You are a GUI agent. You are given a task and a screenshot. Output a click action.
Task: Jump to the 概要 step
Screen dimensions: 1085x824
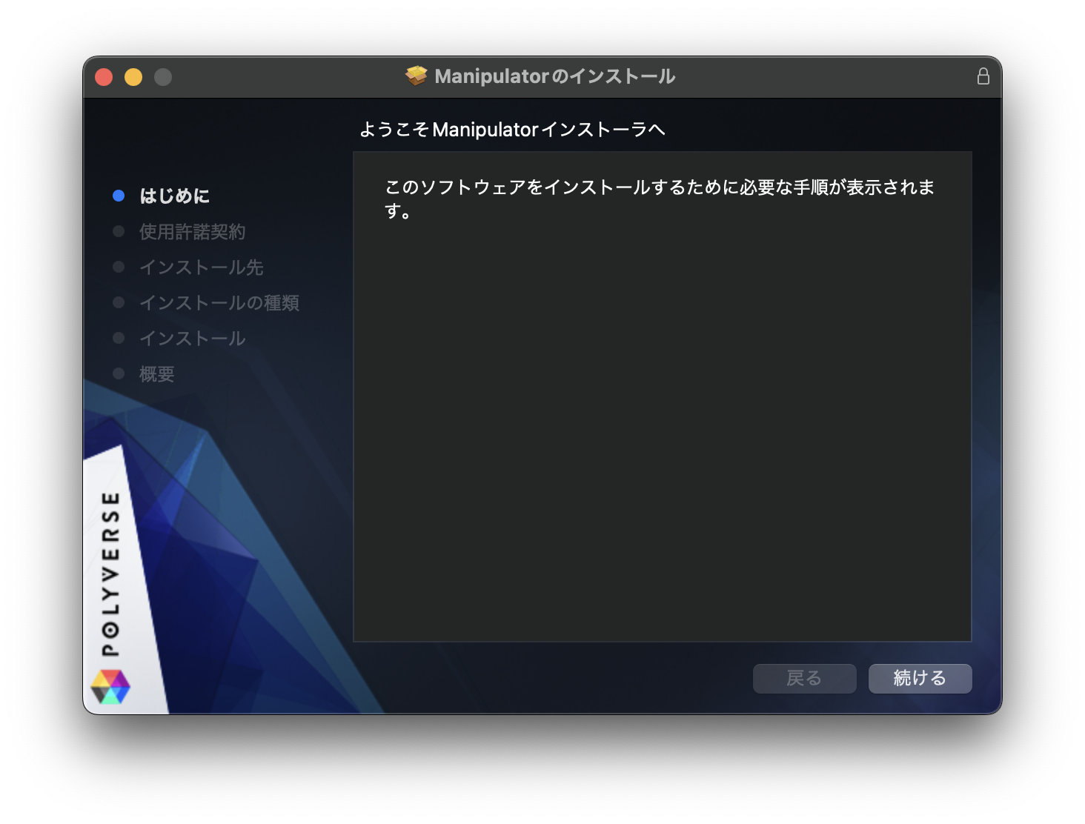(x=156, y=374)
